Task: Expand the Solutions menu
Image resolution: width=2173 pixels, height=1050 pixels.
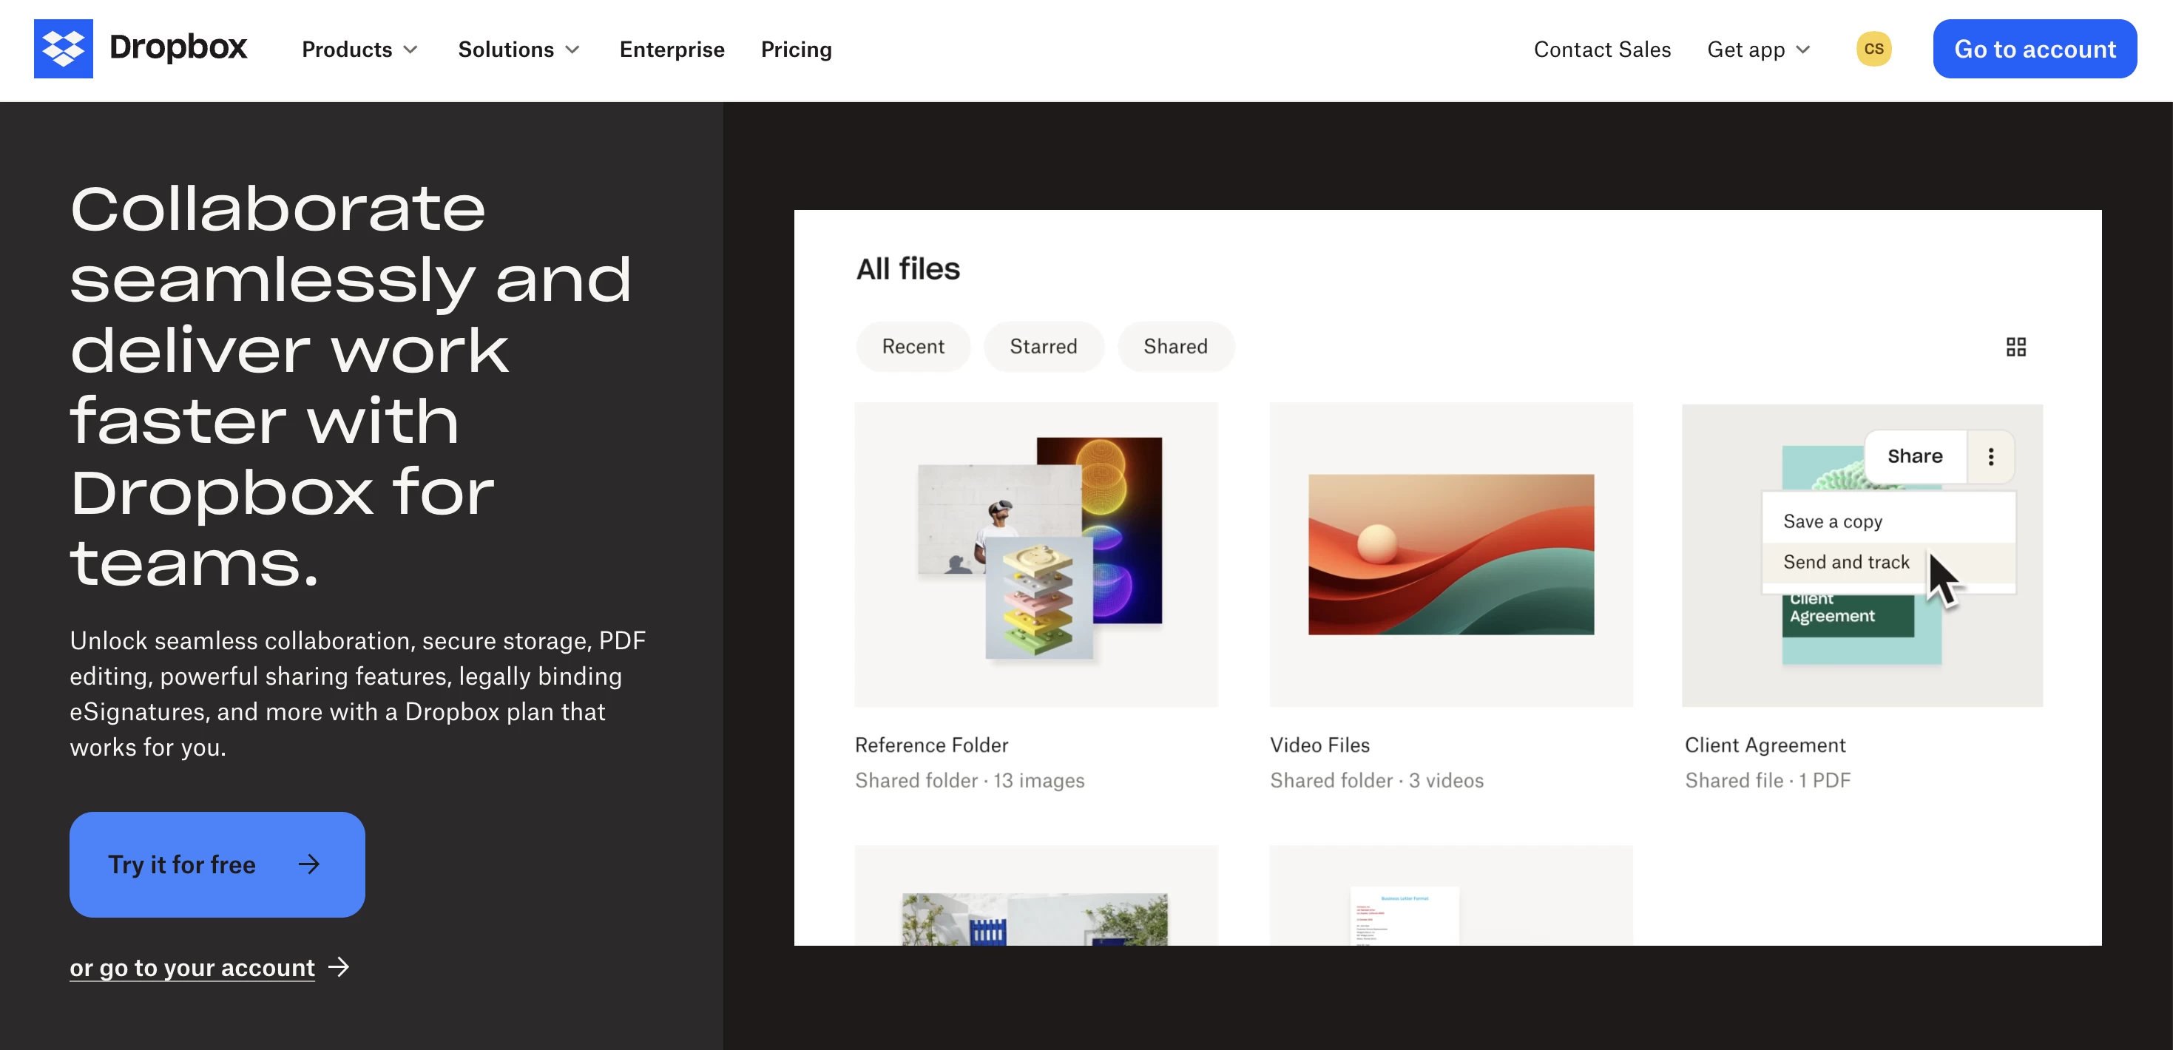Action: [518, 50]
